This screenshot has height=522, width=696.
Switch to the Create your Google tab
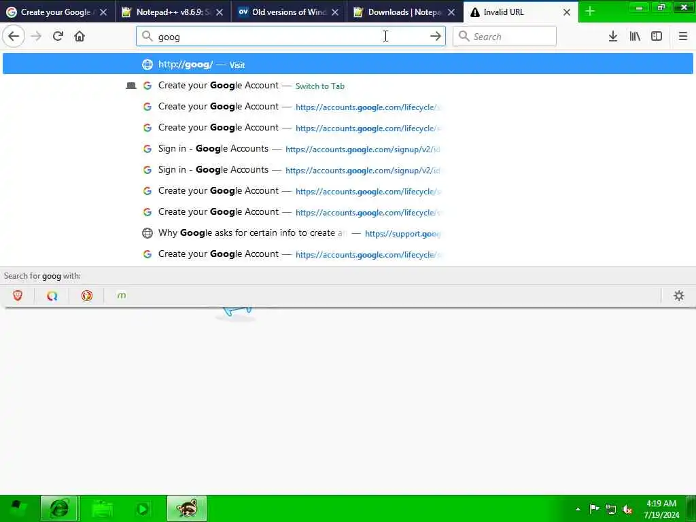57,12
